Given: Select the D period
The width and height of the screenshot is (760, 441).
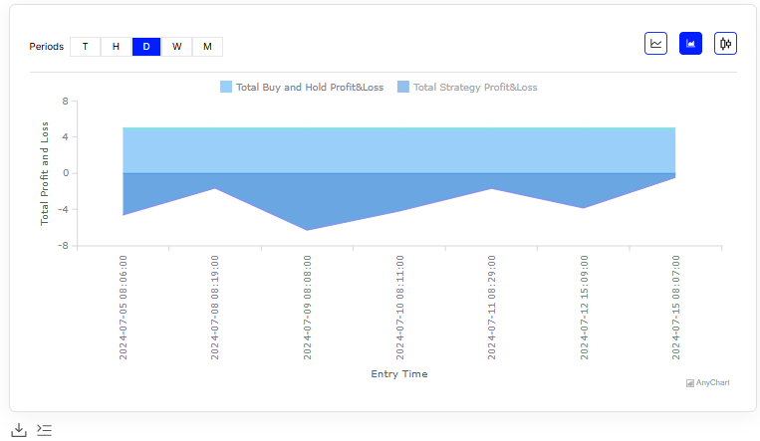Looking at the screenshot, I should click(x=146, y=47).
